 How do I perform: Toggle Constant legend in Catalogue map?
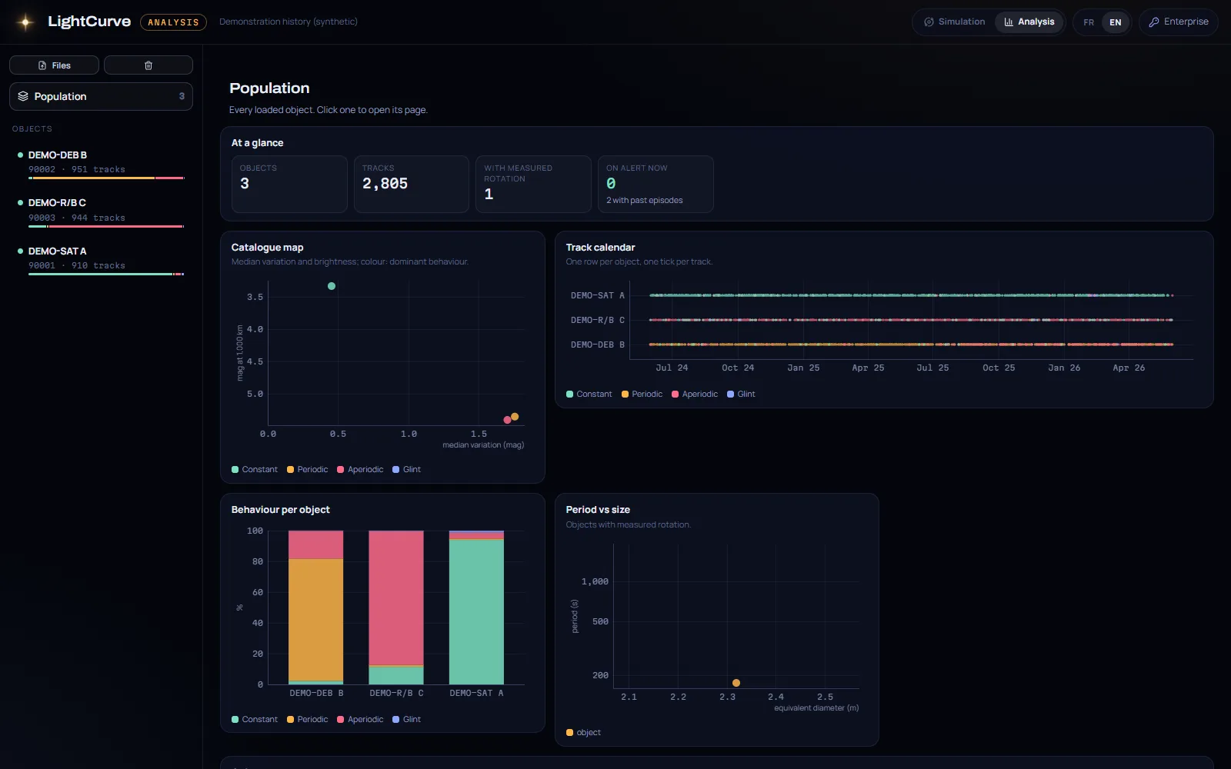(x=255, y=469)
